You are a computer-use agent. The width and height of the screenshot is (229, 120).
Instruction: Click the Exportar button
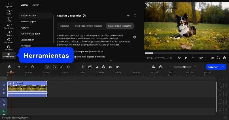click(x=213, y=67)
